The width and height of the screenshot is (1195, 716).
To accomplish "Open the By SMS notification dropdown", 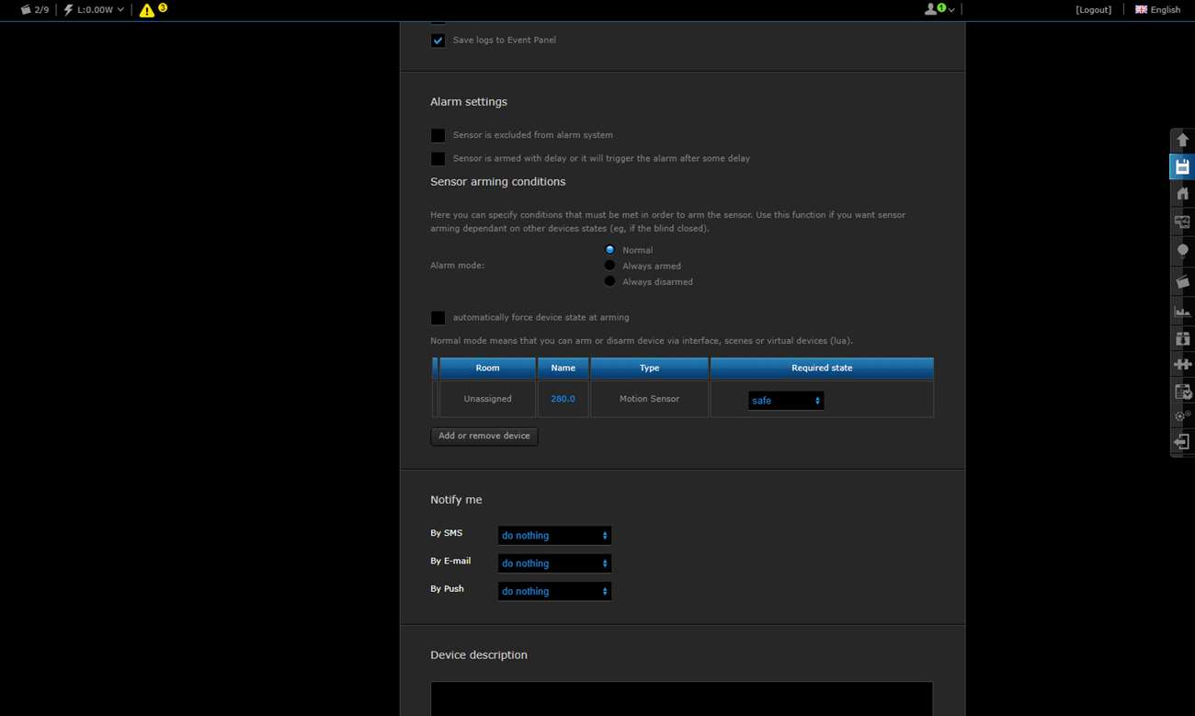I will point(554,535).
